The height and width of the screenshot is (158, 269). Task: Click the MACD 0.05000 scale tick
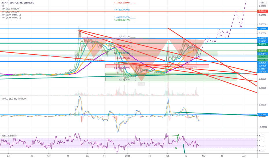coord(262,105)
